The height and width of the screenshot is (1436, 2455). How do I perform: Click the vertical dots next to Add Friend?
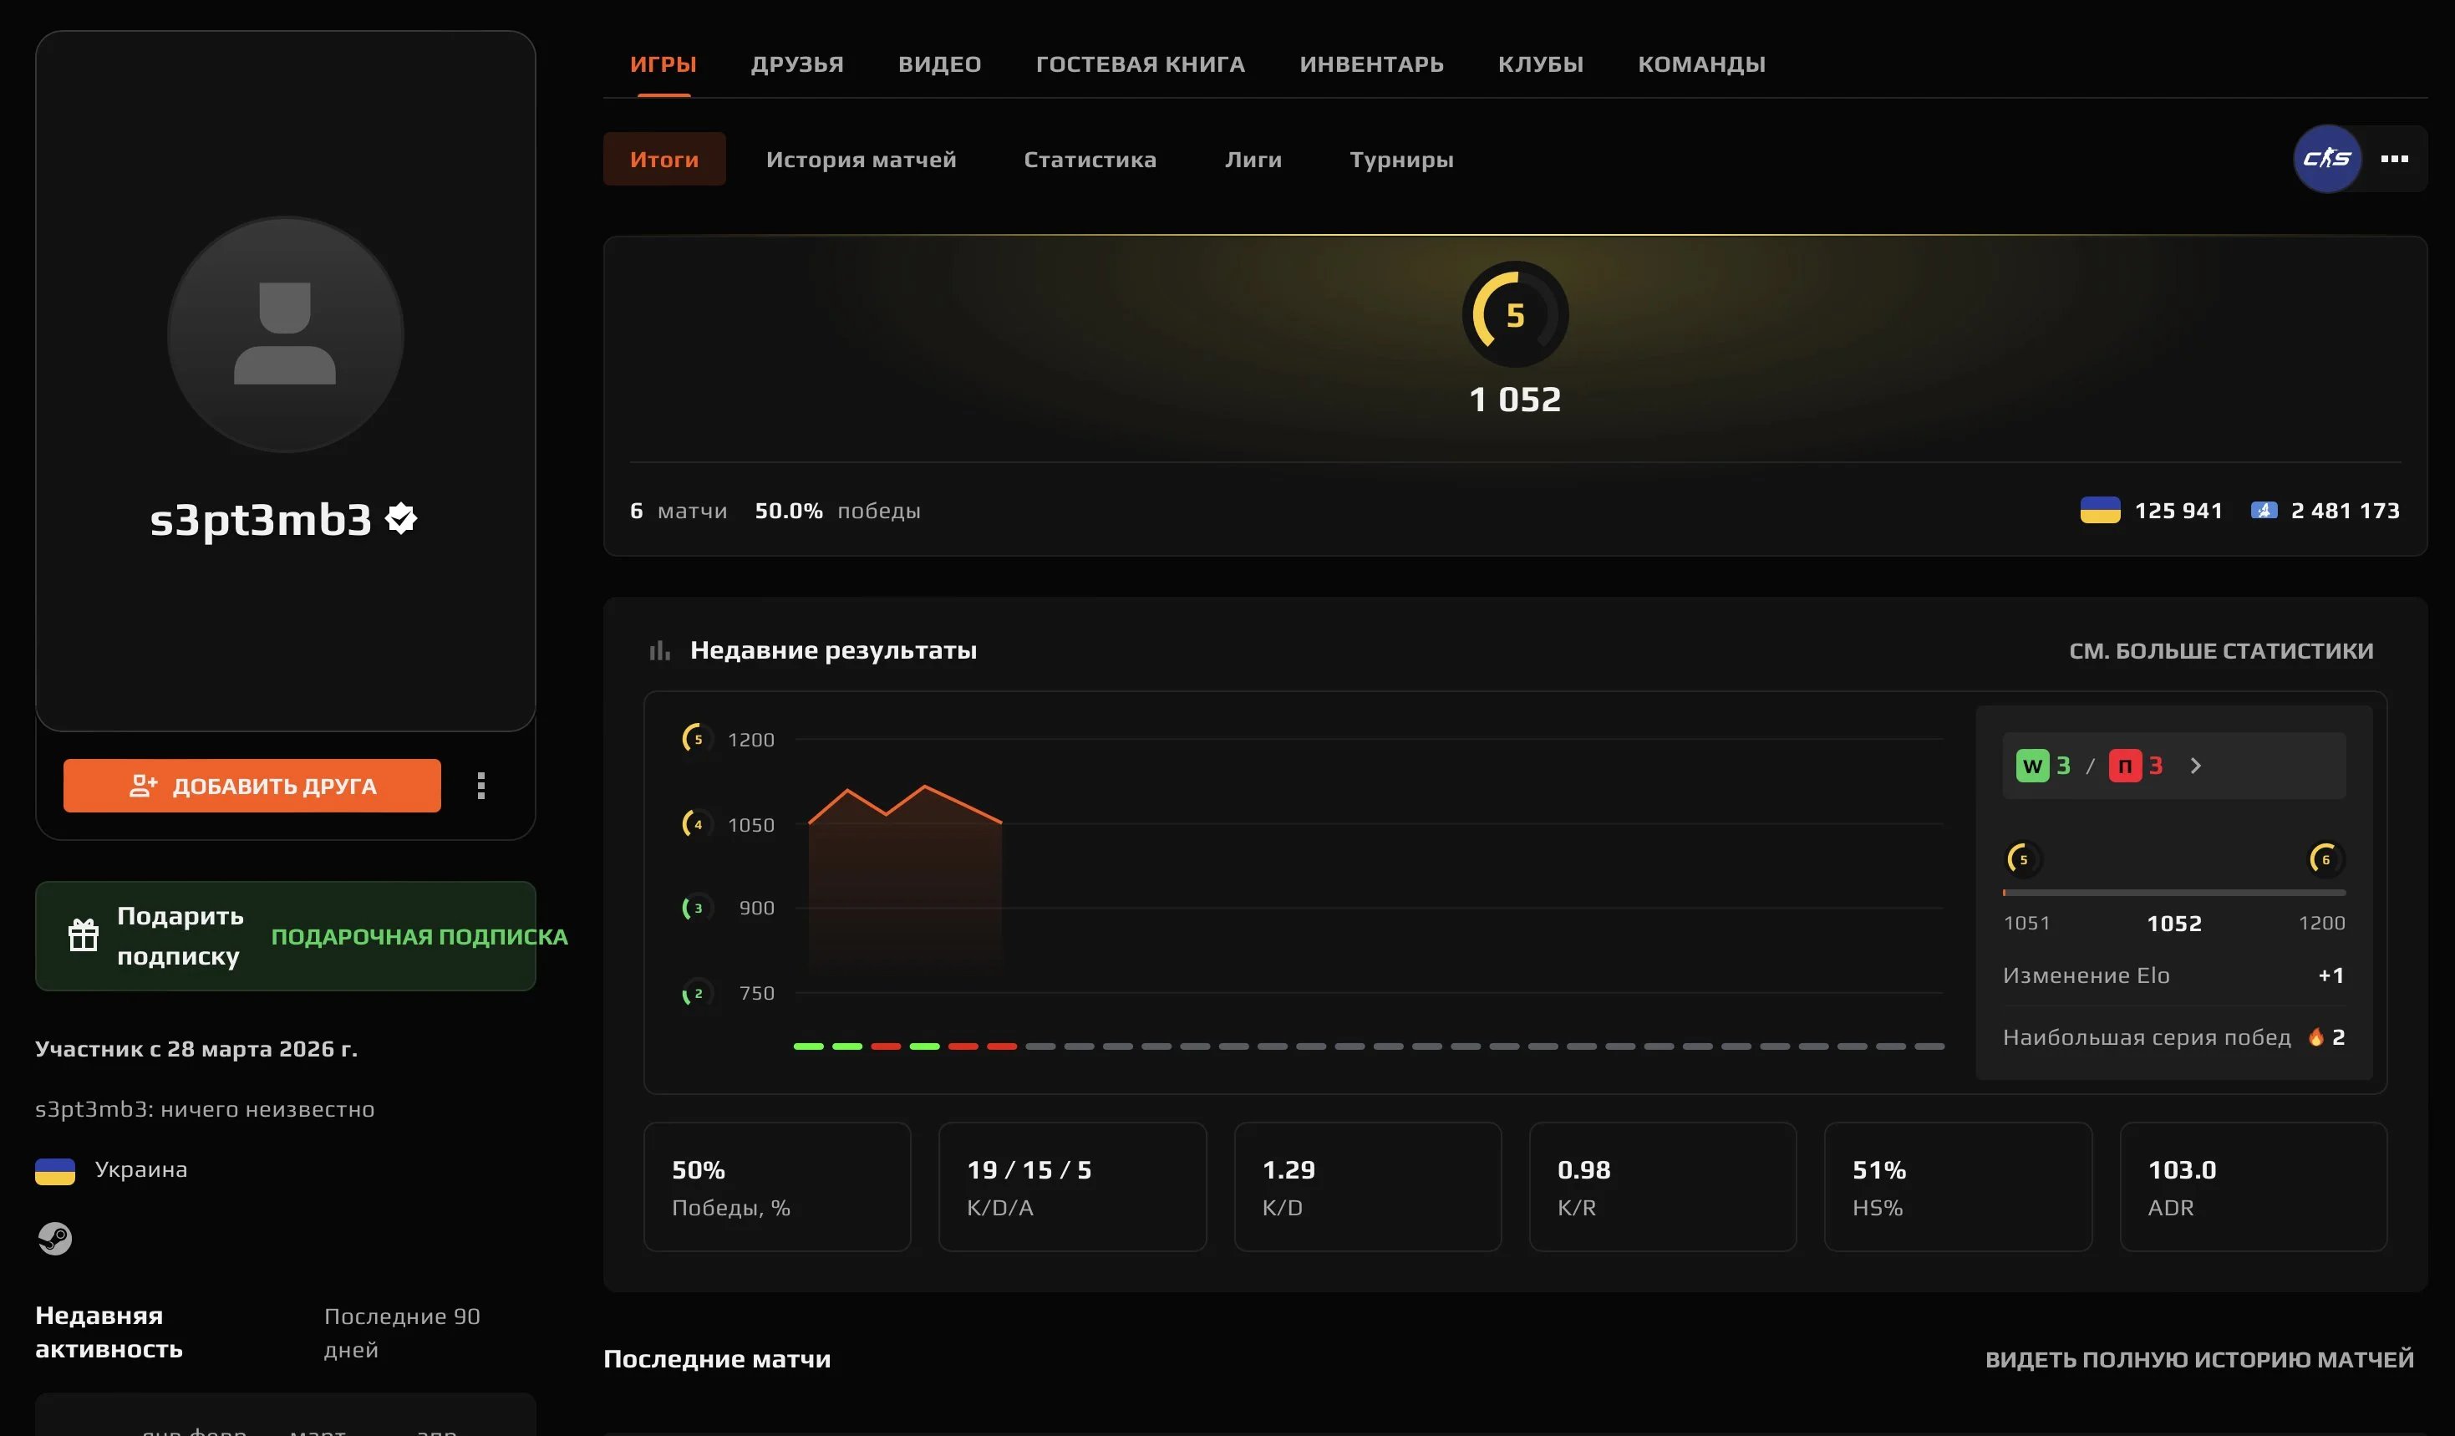[x=480, y=785]
